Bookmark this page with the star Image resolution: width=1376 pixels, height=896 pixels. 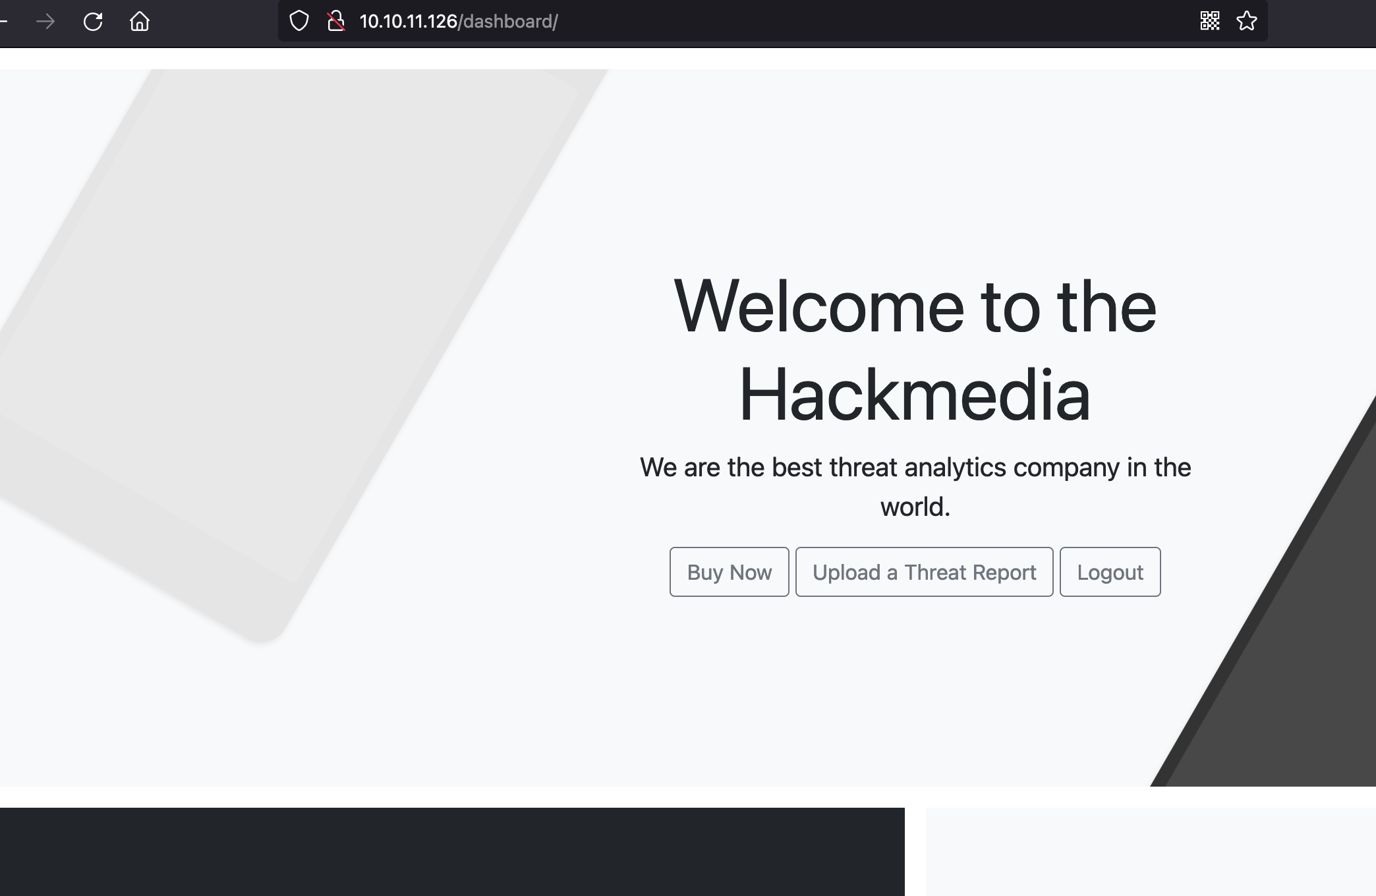click(x=1246, y=21)
